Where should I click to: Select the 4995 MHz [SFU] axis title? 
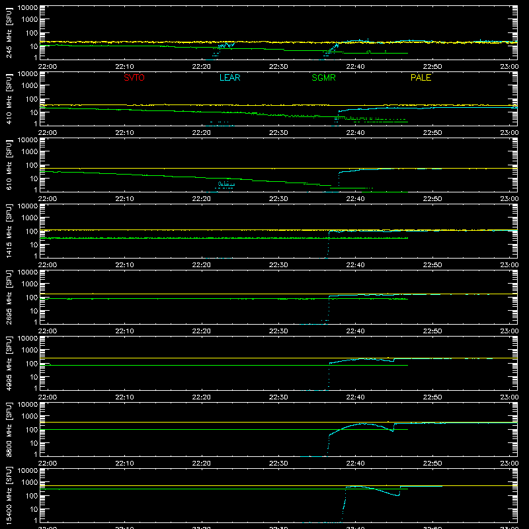[x=9, y=363]
